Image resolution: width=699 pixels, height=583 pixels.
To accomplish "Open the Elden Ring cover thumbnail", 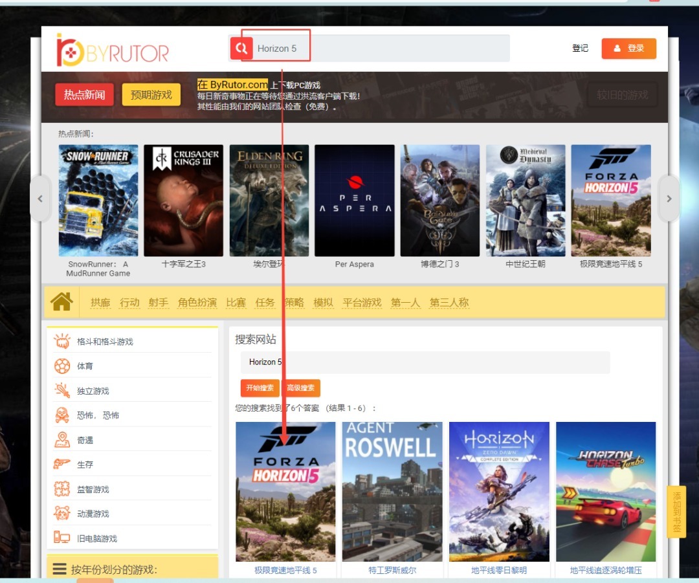I will click(269, 201).
